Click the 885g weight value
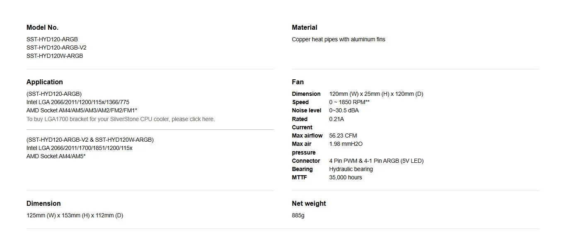 (x=298, y=215)
